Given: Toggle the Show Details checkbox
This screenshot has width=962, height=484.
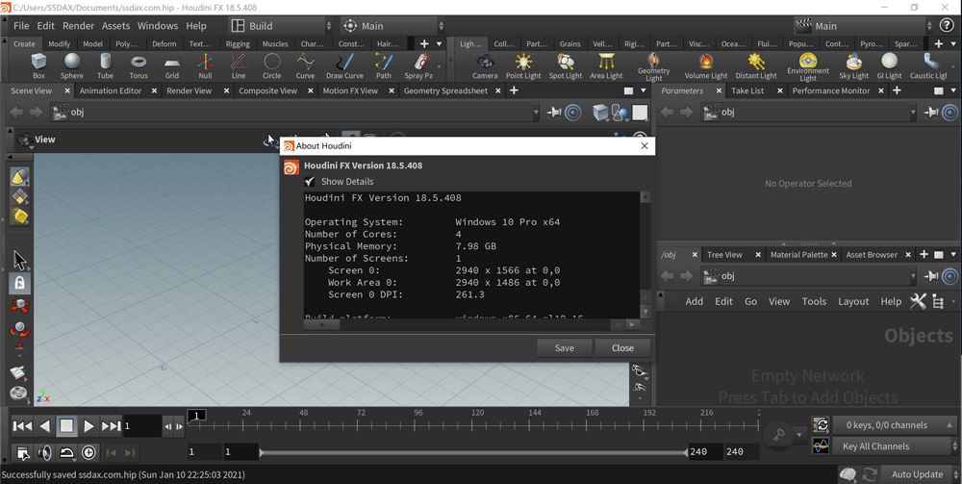Looking at the screenshot, I should [311, 181].
